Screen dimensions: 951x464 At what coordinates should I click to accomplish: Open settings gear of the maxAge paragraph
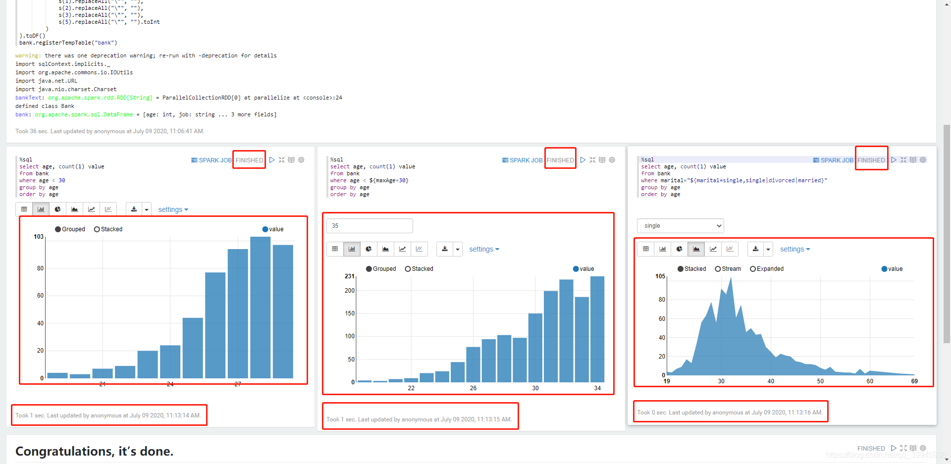pos(612,160)
